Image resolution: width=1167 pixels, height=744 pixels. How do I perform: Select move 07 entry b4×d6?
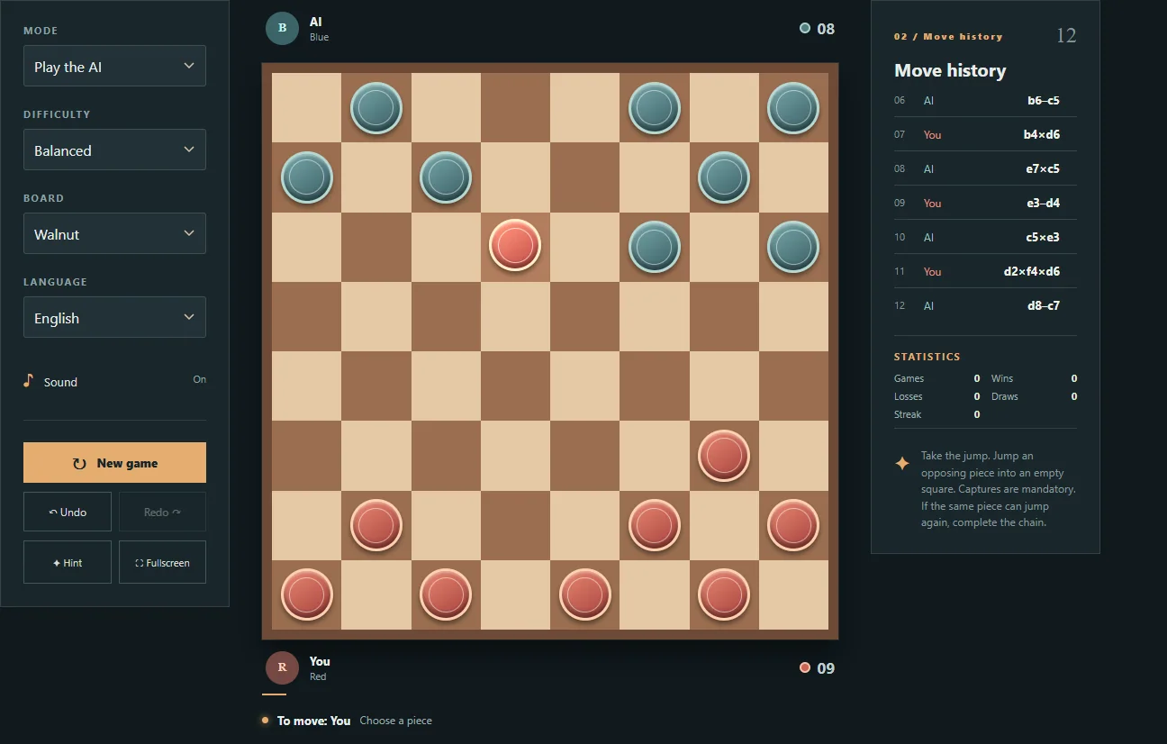pyautogui.click(x=985, y=134)
